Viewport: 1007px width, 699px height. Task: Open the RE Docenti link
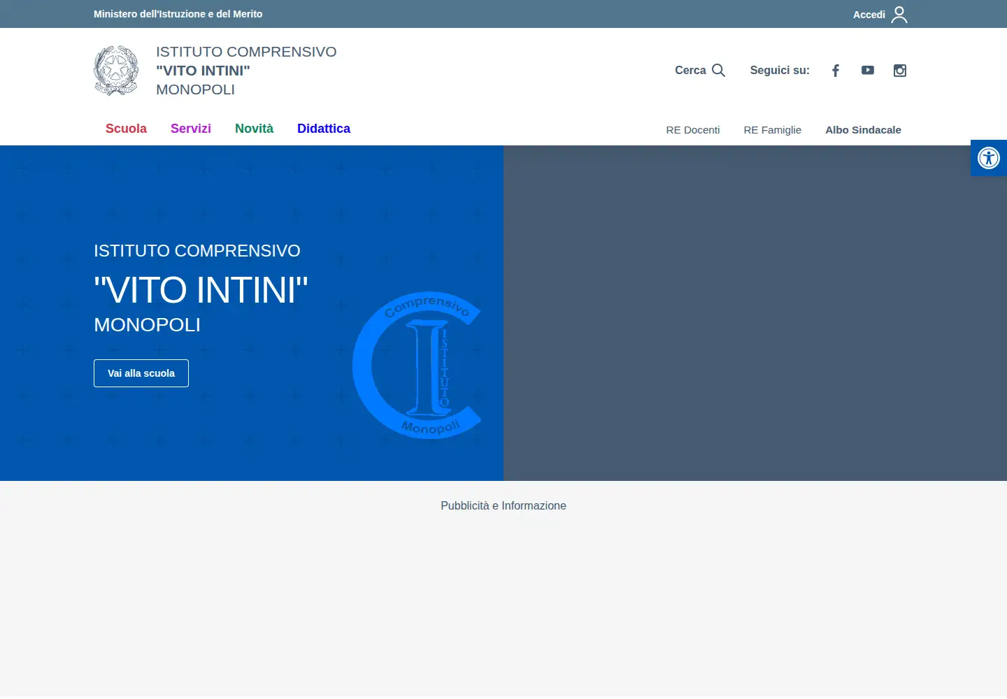coord(693,130)
